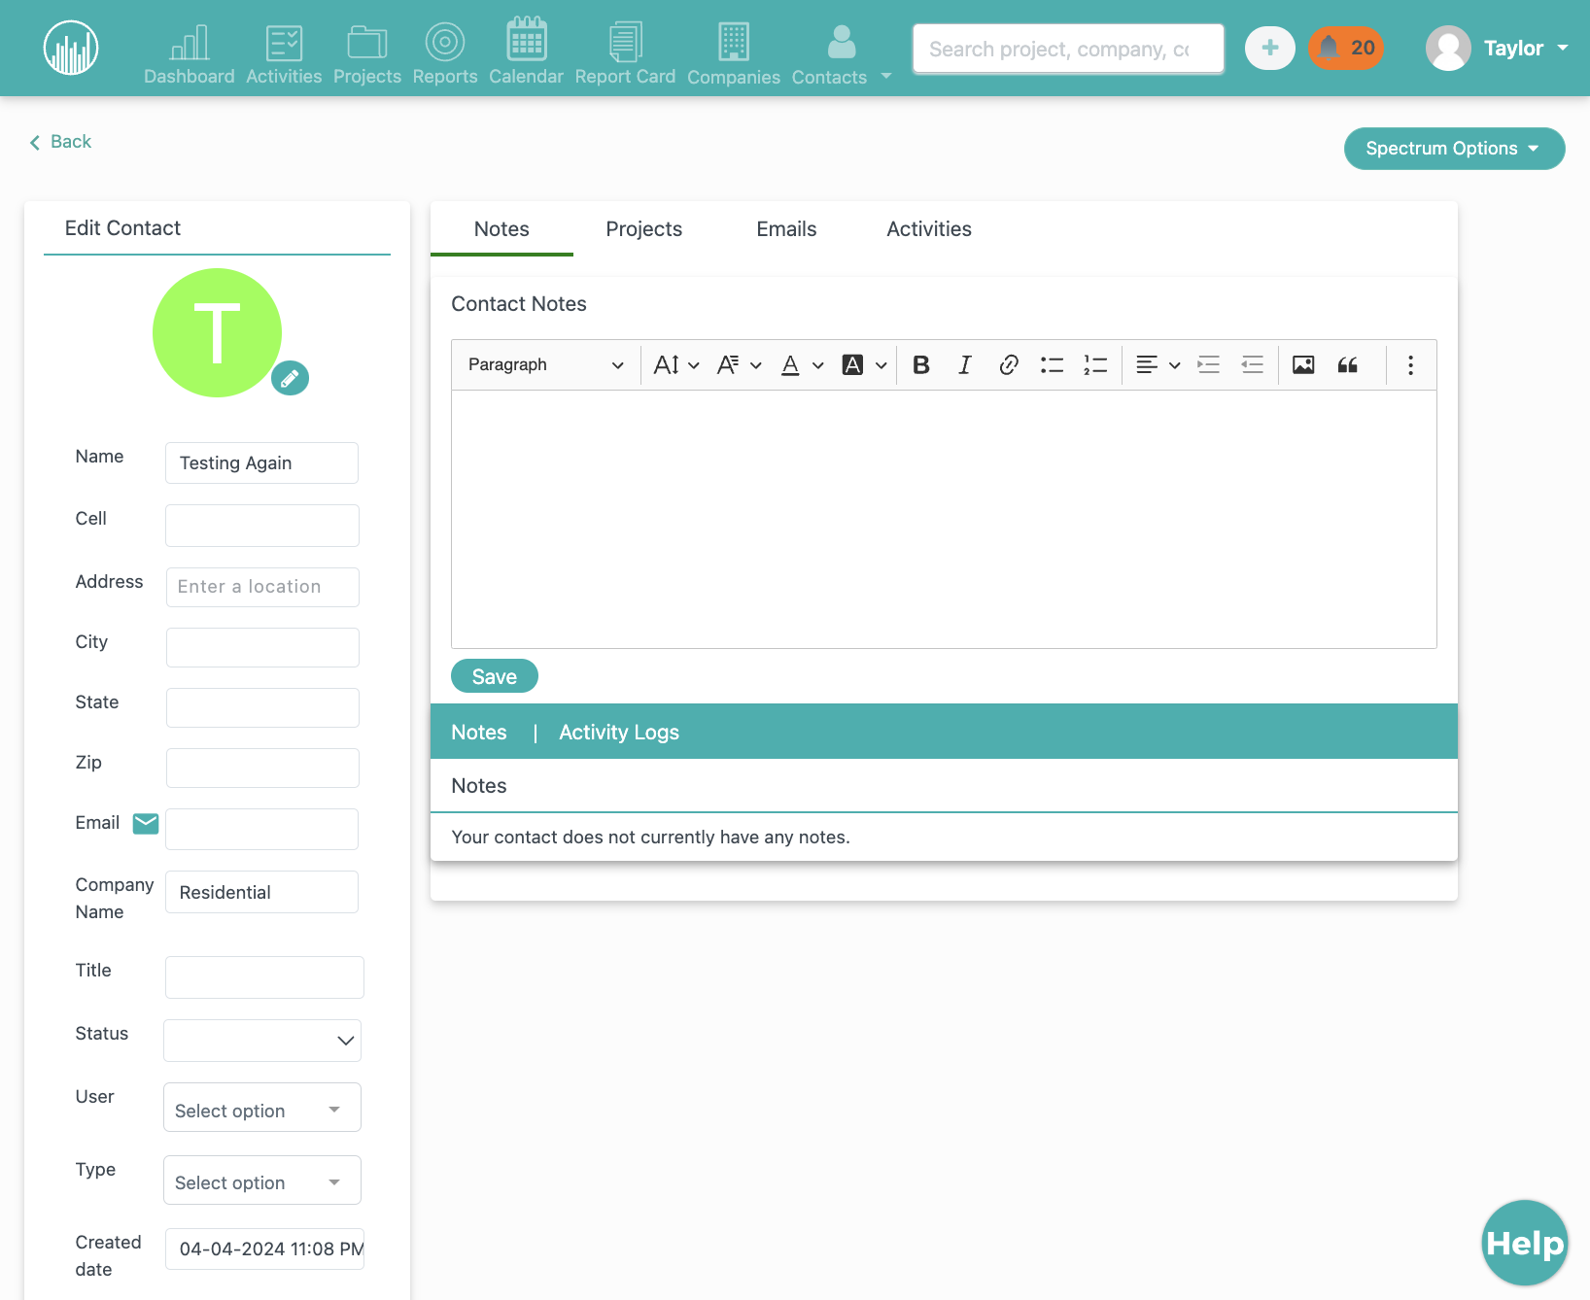Viewport: 1590px width, 1300px height.
Task: Toggle italic formatting in notes editor
Action: (964, 364)
